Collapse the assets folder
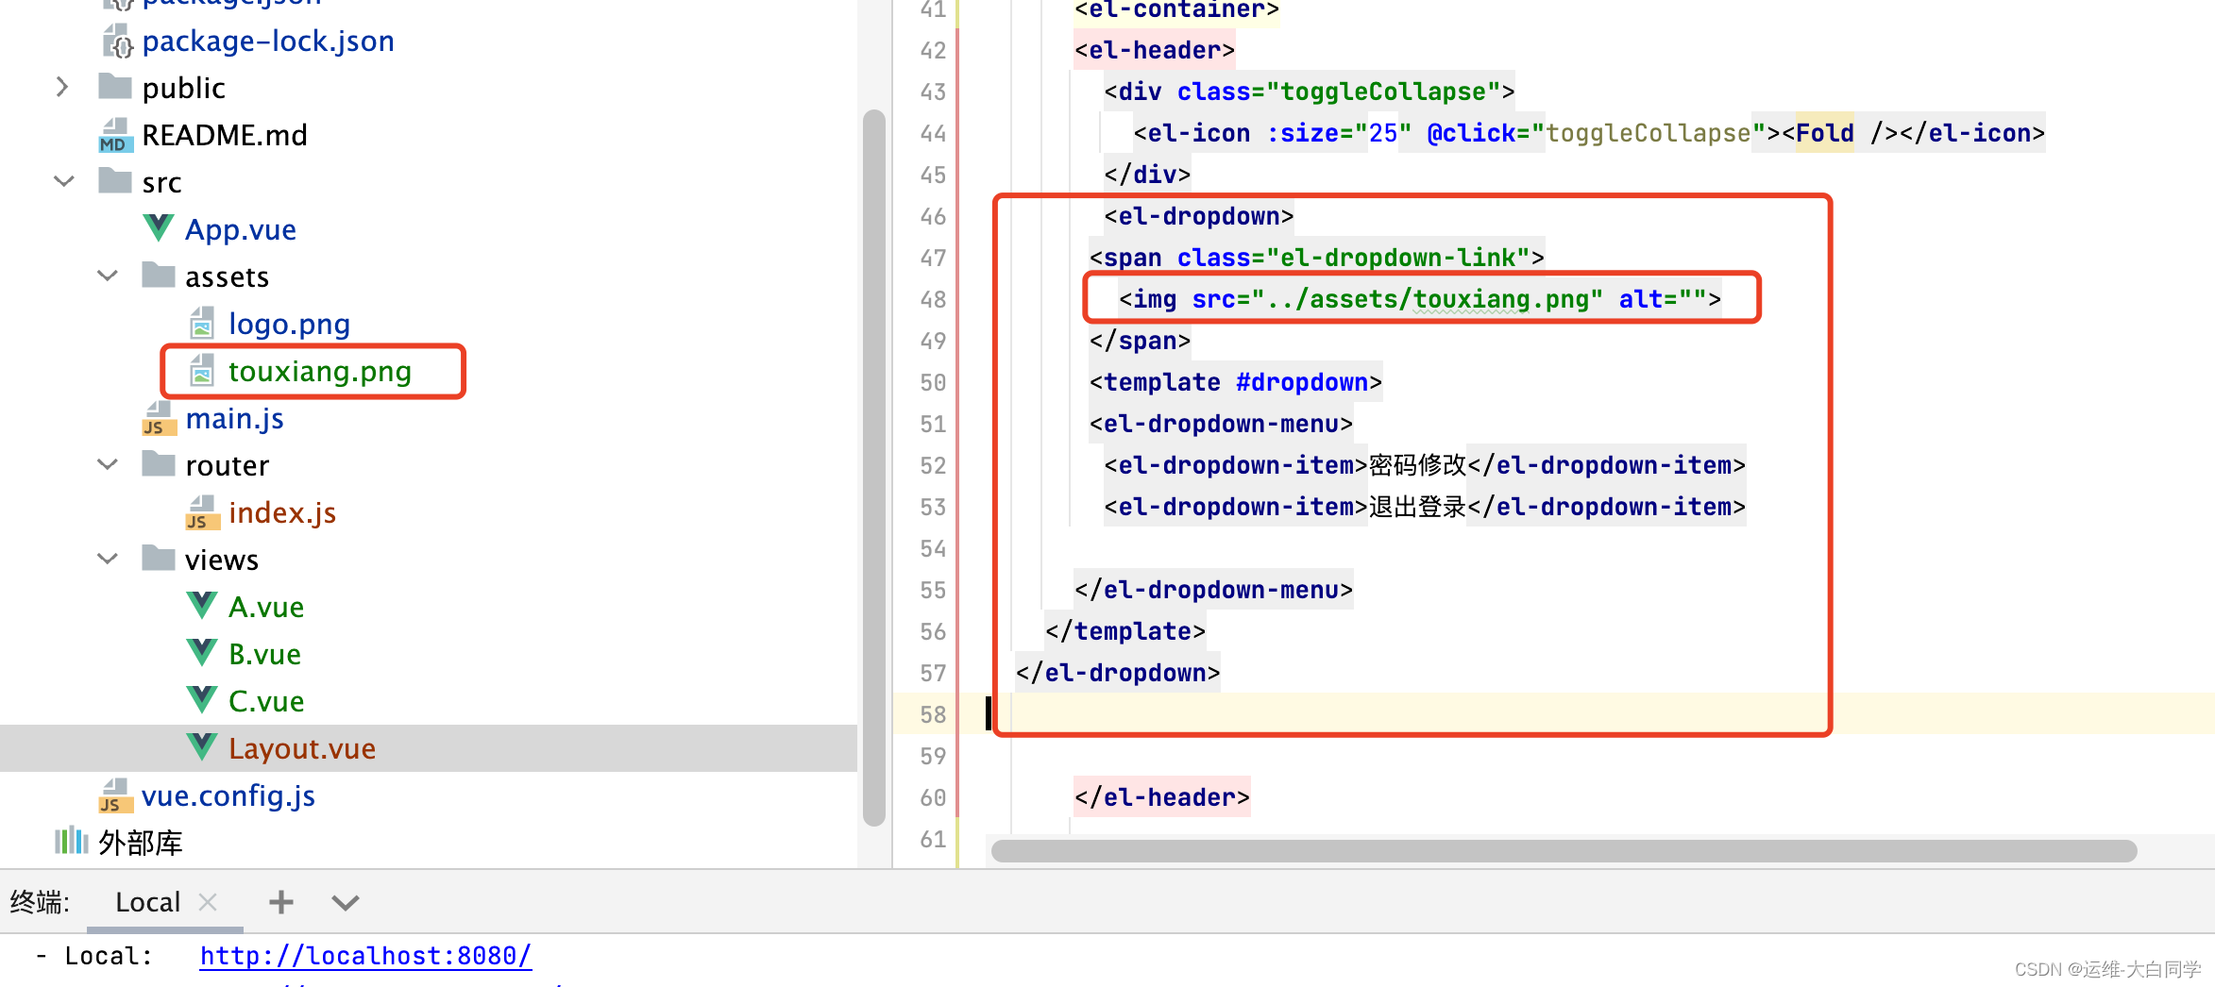This screenshot has height=987, width=2215. click(x=108, y=276)
